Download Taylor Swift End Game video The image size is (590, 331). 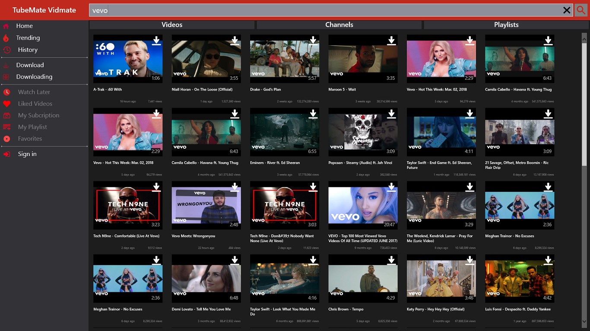[x=469, y=114]
